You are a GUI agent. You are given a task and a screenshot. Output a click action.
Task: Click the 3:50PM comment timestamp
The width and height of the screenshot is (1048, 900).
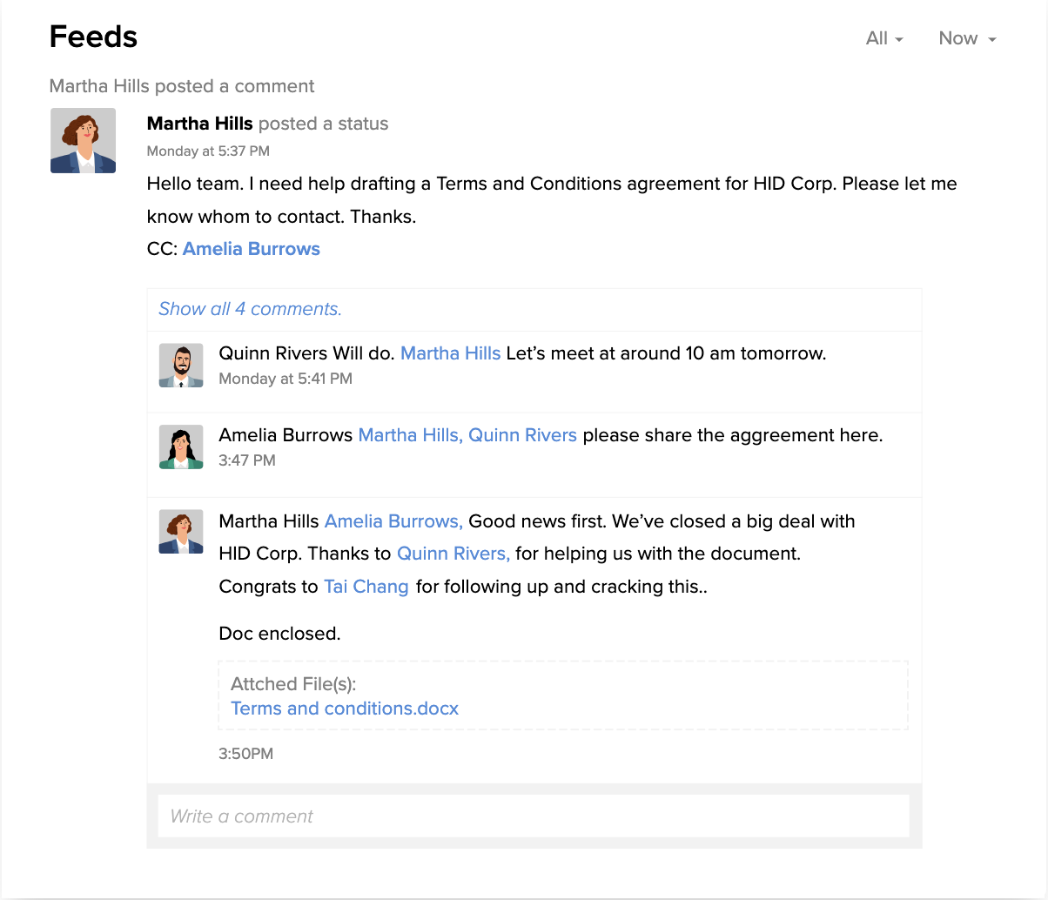245,754
